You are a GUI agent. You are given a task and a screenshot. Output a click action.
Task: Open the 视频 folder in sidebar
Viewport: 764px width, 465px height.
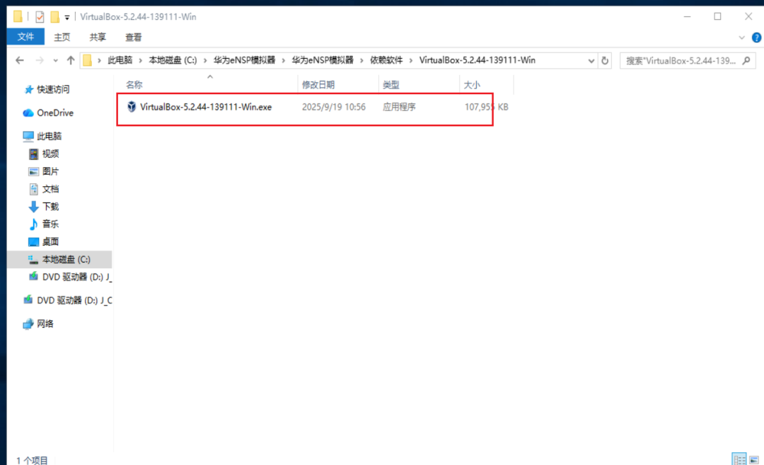coord(51,154)
